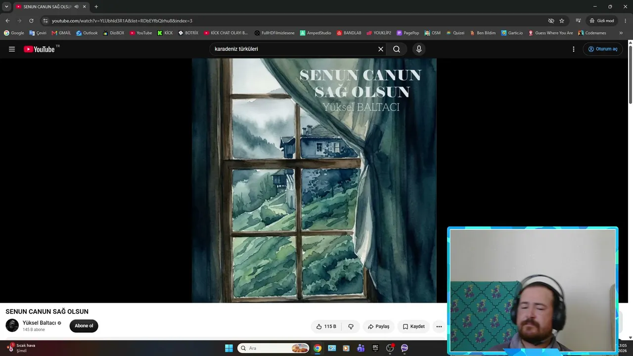Viewport: 633px width, 356px height.
Task: Open the Yüksel Baltacı channel name
Action: coord(40,323)
